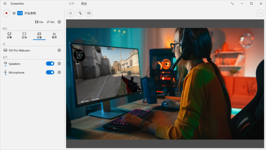Click the compact view arrows icon
The image size is (266, 150).
[x=232, y=3]
